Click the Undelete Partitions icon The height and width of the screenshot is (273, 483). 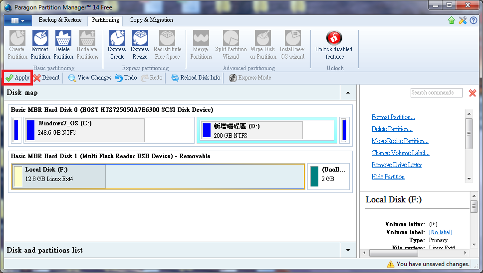pyautogui.click(x=87, y=45)
